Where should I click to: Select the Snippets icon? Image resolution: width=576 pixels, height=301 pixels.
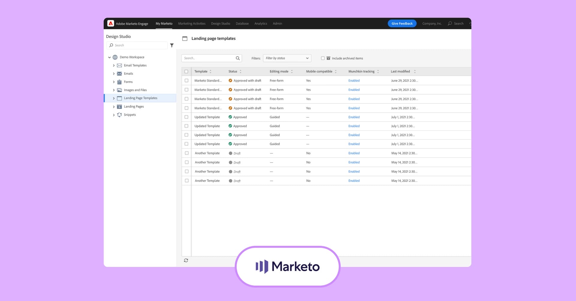[119, 115]
